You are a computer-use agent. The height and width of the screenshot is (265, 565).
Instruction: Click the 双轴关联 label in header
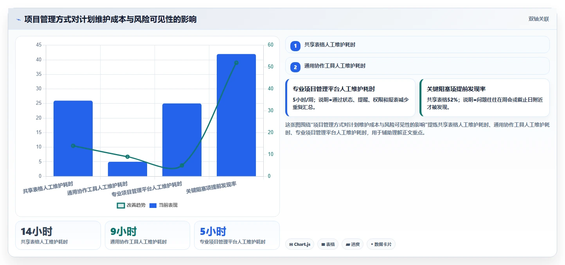point(539,19)
